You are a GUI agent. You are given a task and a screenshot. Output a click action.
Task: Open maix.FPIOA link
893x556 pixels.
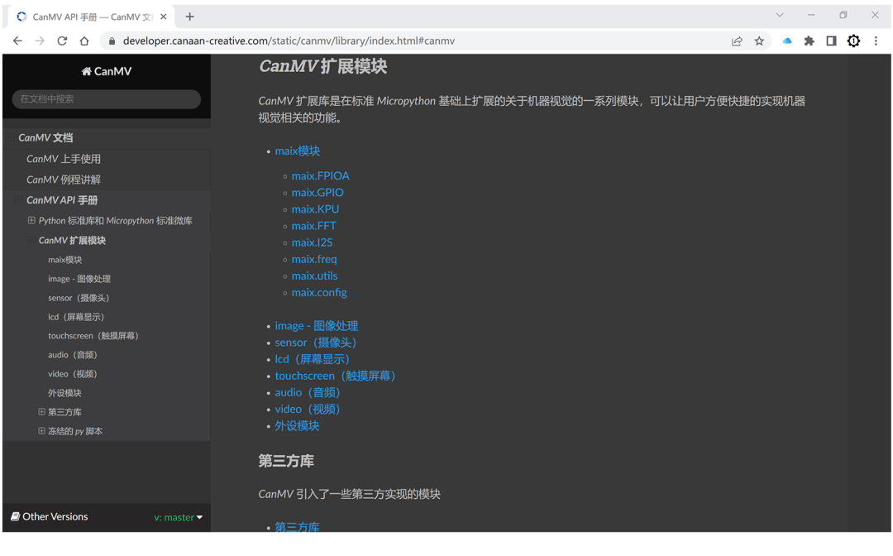[x=321, y=176]
